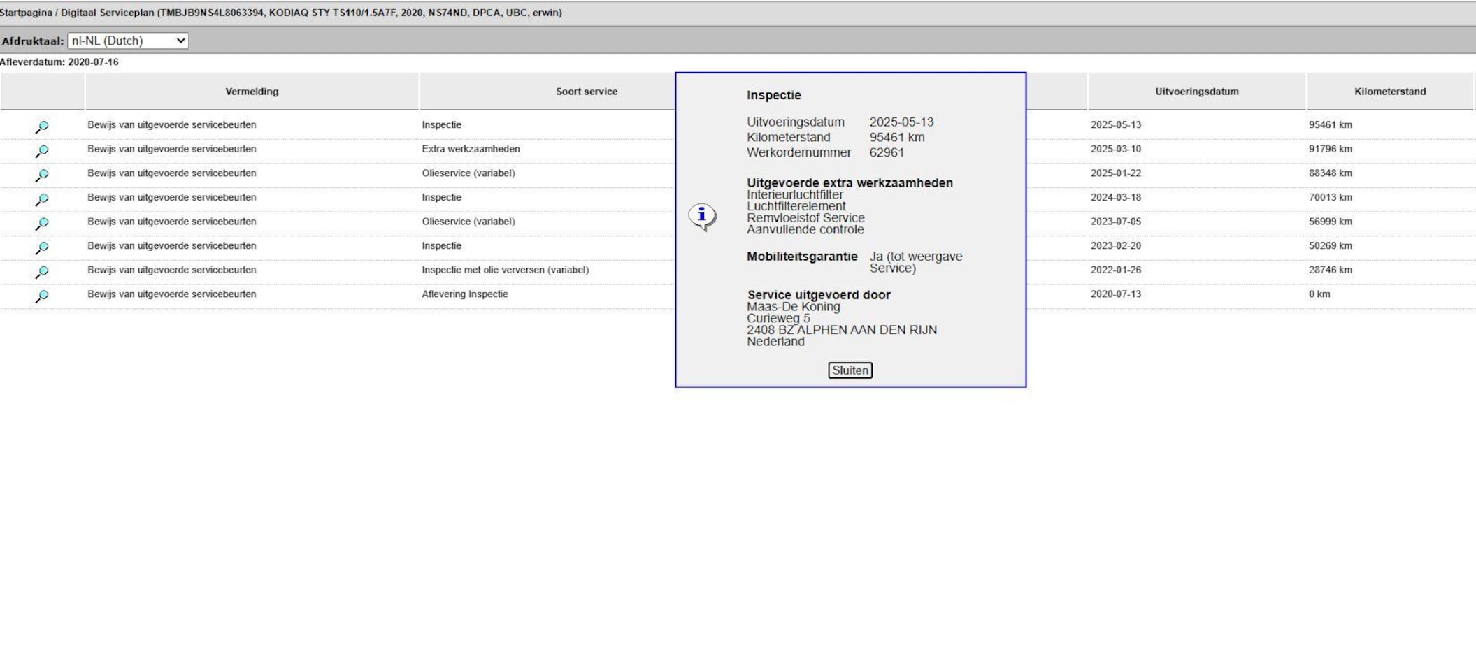The width and height of the screenshot is (1476, 671).
Task: Show details of Olieservice at 56999 km
Action: click(x=42, y=224)
